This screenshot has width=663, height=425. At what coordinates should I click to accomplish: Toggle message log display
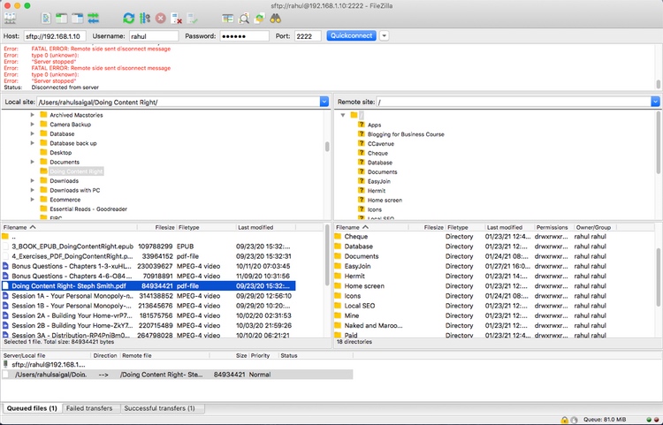47,18
